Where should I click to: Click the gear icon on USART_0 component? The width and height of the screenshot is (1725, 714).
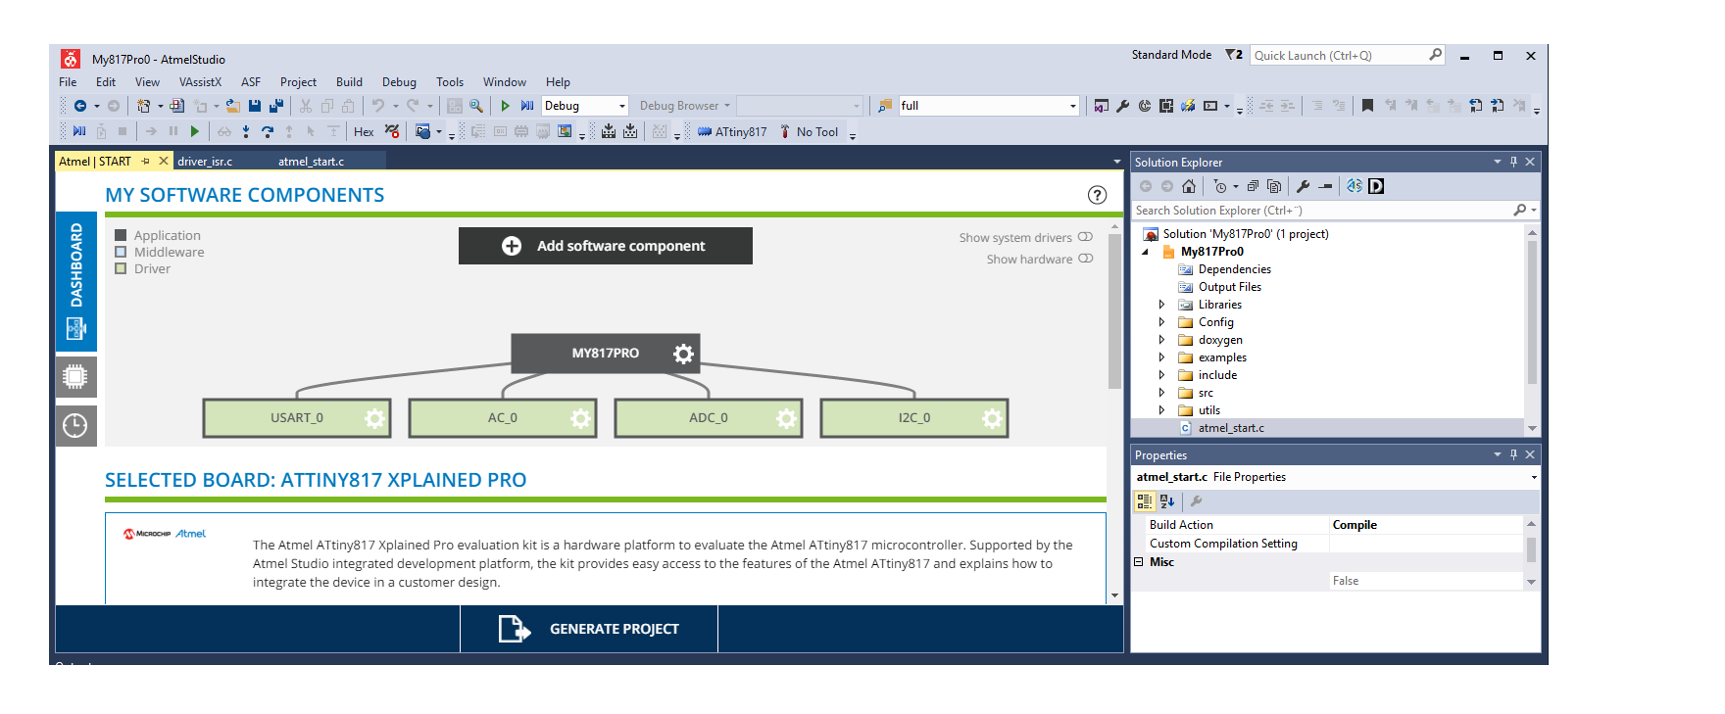click(374, 418)
